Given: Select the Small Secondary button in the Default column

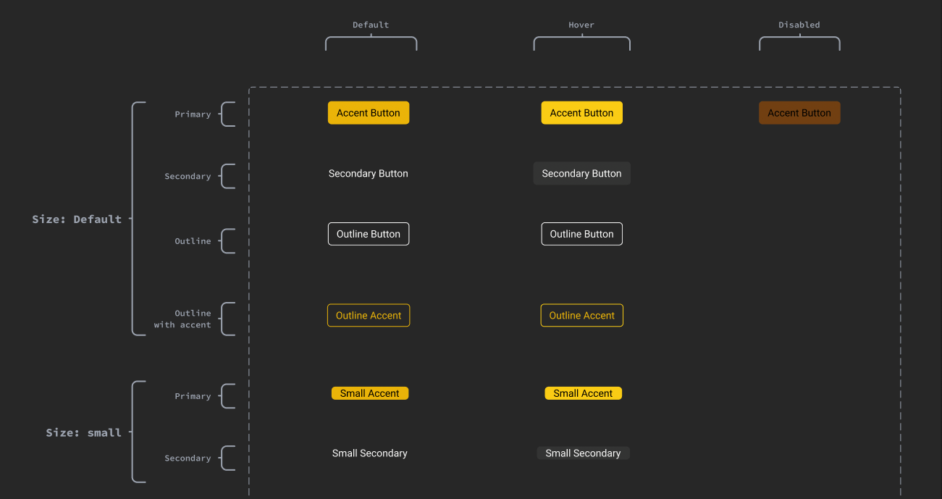Looking at the screenshot, I should 369,453.
